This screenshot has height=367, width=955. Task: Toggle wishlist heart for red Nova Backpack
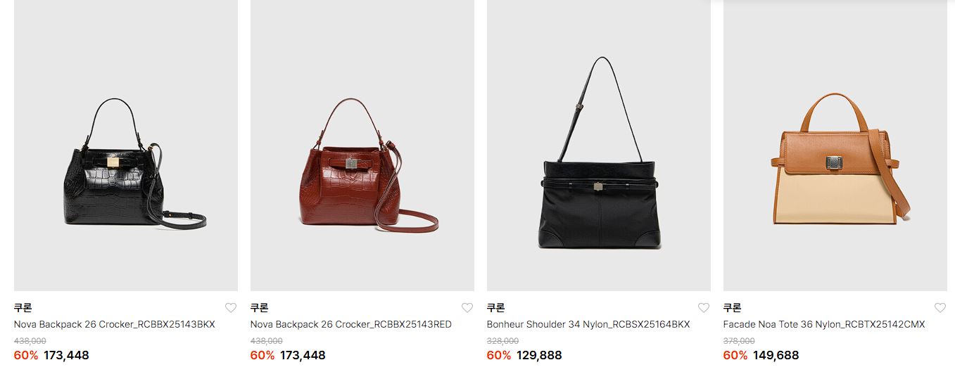[x=467, y=308]
